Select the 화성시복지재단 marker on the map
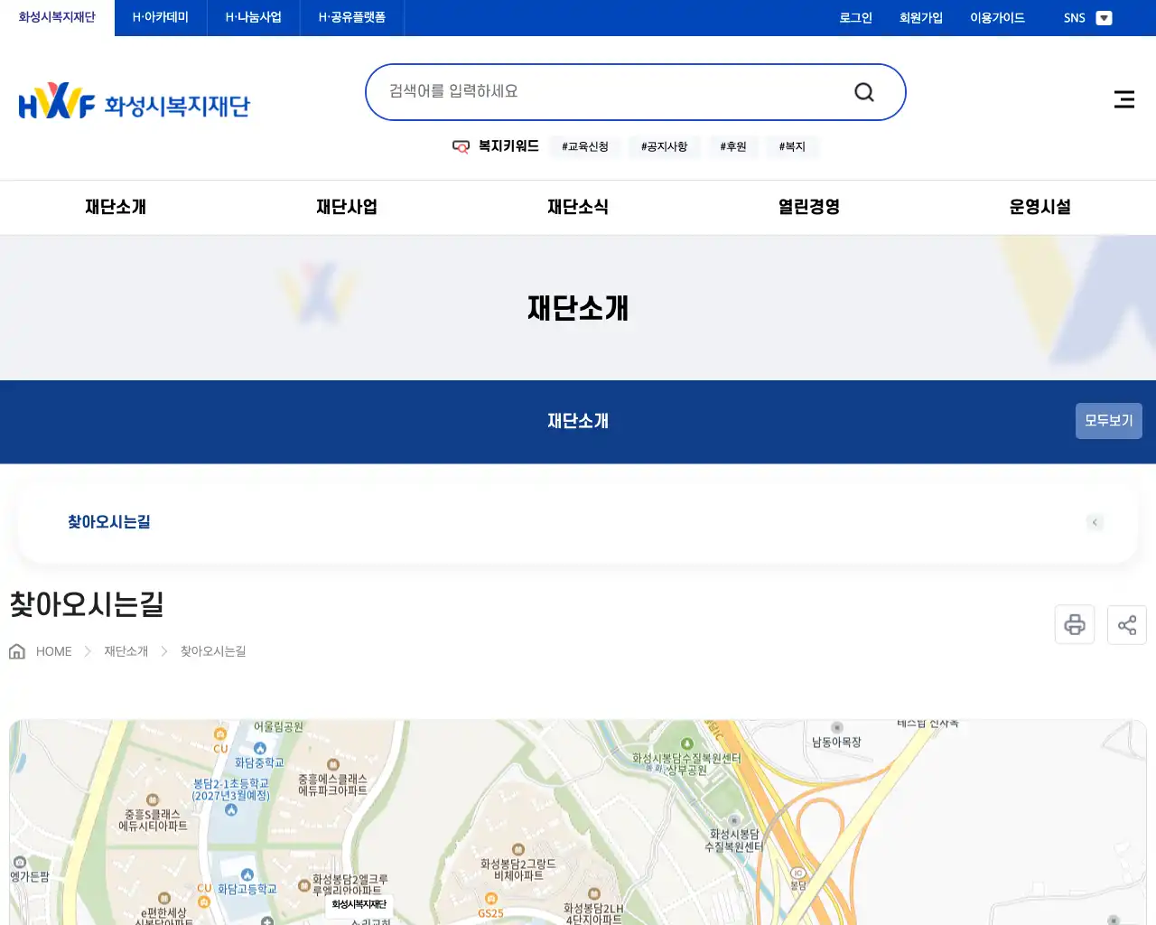The image size is (1156, 925). click(357, 904)
